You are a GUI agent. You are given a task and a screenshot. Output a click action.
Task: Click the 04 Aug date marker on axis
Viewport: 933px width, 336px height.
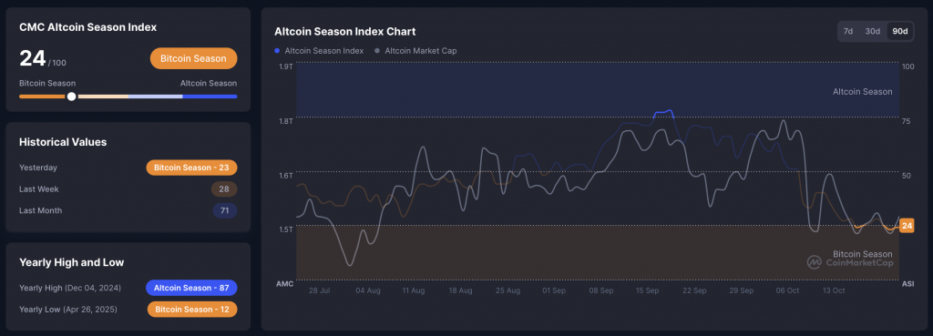click(368, 290)
